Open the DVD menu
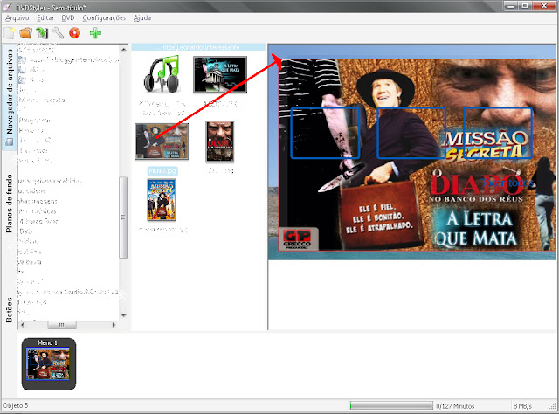Image resolution: width=559 pixels, height=414 pixels. 68,17
